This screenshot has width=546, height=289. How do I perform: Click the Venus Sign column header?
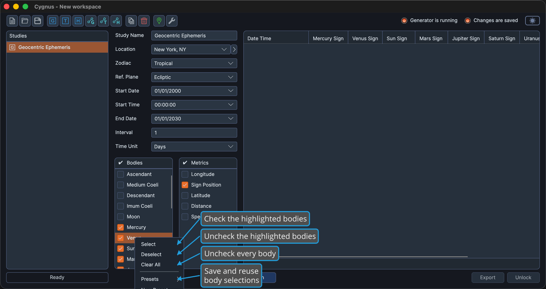365,38
